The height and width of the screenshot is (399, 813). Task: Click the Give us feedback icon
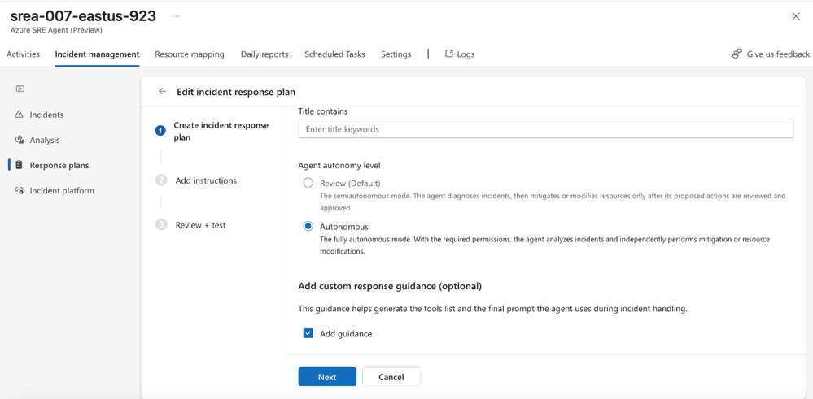click(737, 54)
